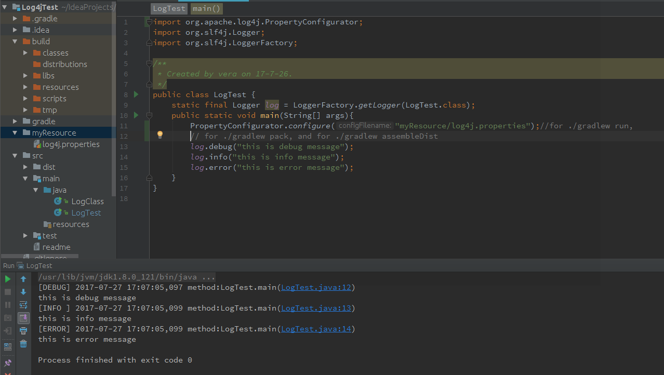664x375 pixels.
Task: Click the blue up arrow in console toolbar
Action: click(x=23, y=279)
